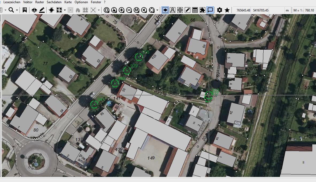Go back to previous map view

pyautogui.click(x=144, y=10)
